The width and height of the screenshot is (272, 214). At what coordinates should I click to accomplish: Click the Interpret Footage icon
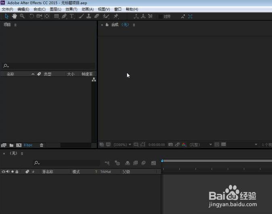click(4, 145)
